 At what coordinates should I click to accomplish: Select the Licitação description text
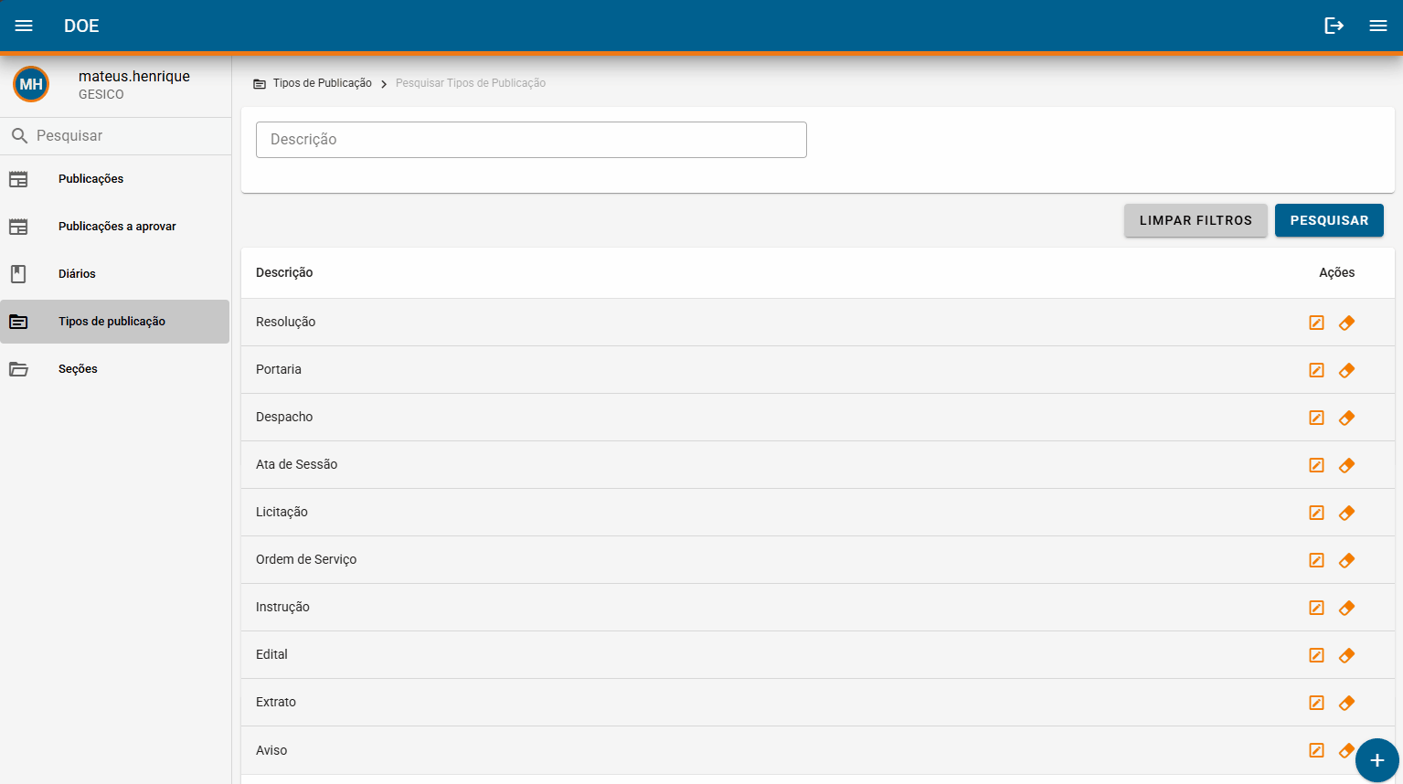[282, 512]
